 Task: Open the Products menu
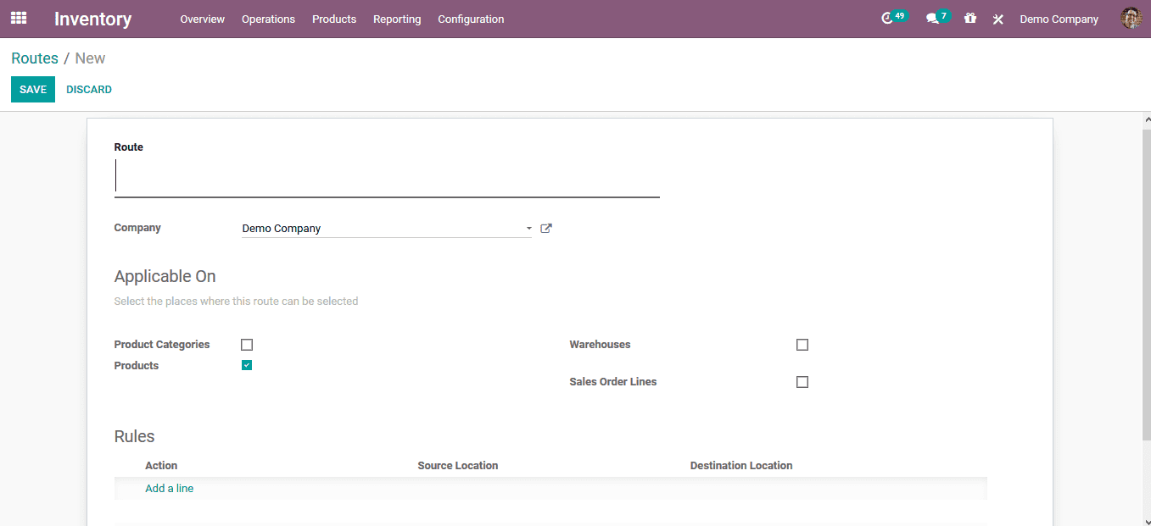click(334, 19)
